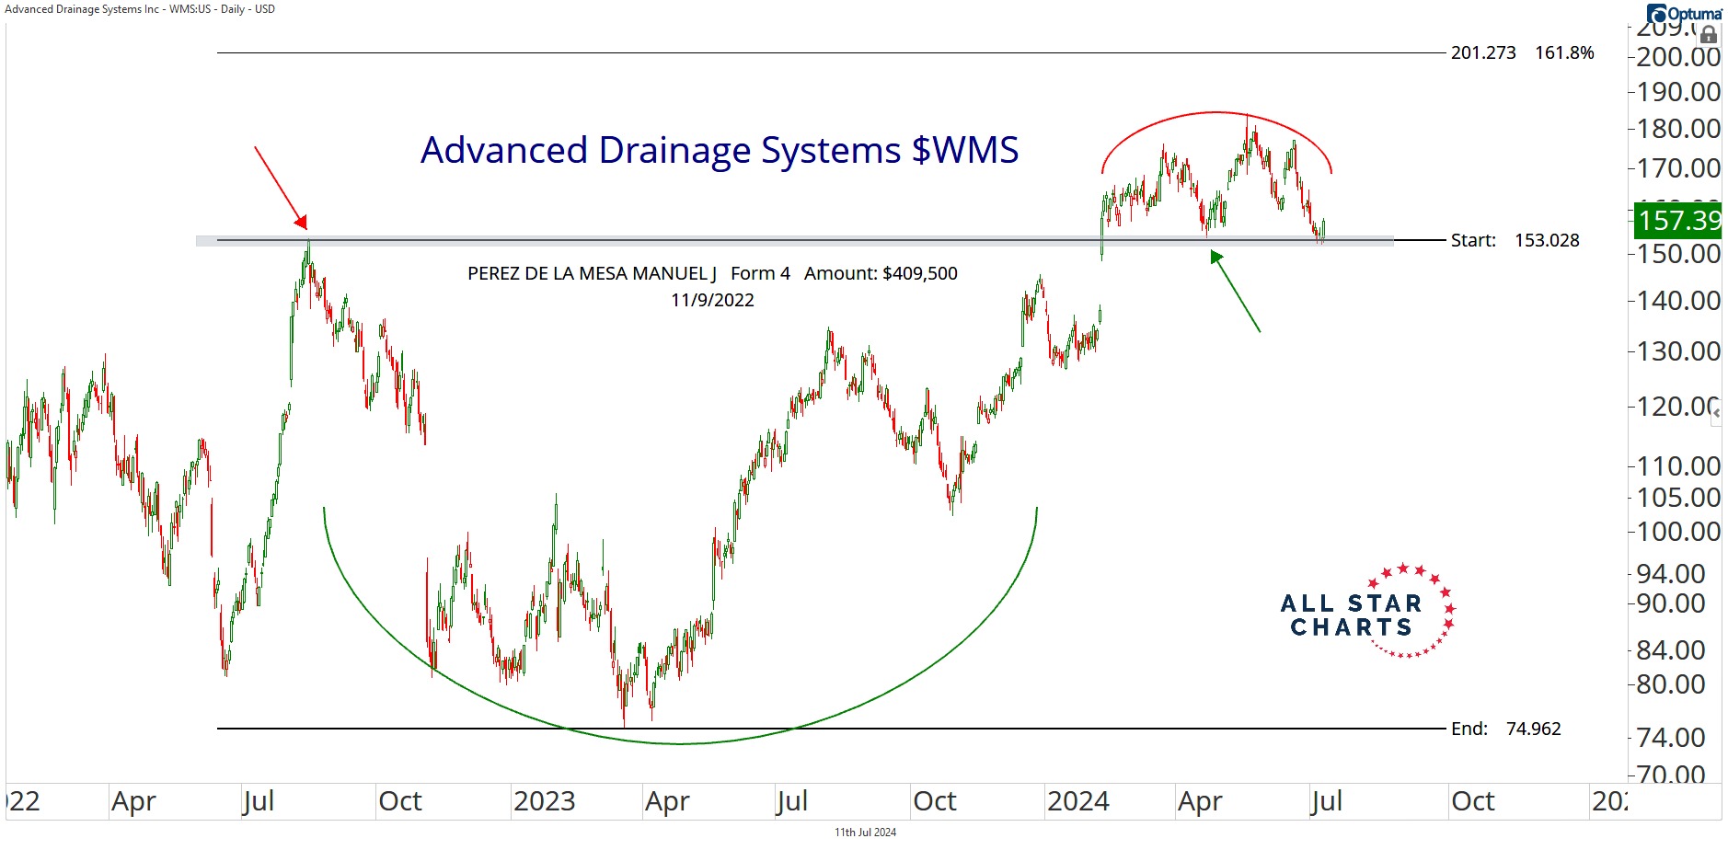Click the Start: 153.028 level label
The width and height of the screenshot is (1728, 850).
click(1515, 241)
